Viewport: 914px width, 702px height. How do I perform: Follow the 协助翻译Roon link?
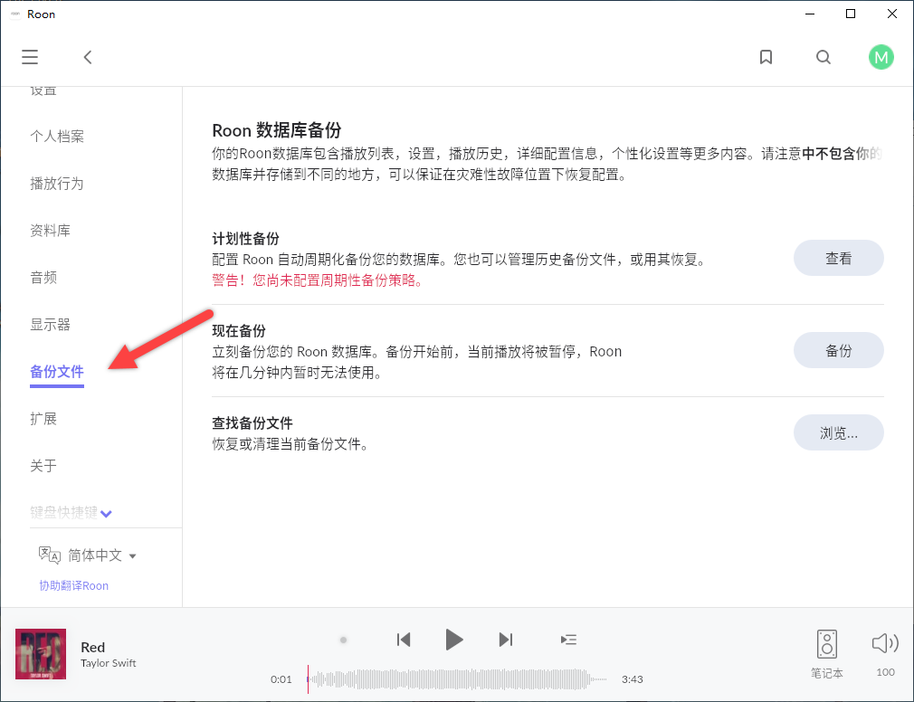coord(74,585)
